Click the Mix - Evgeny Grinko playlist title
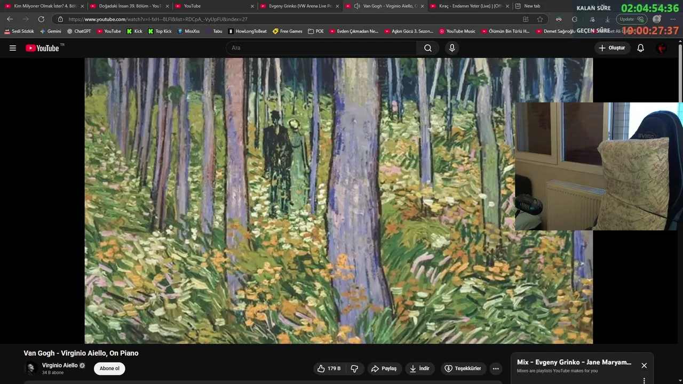Viewport: 683px width, 384px height. tap(574, 362)
